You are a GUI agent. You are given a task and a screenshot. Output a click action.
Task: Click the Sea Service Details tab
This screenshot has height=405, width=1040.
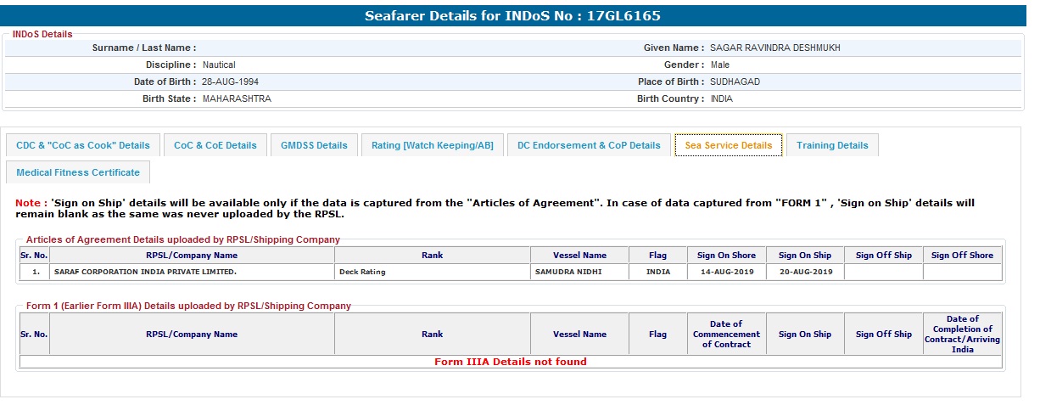coord(728,145)
